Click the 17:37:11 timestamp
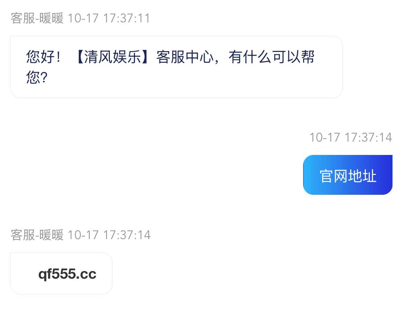This screenshot has width=403, height=335. pyautogui.click(x=126, y=19)
